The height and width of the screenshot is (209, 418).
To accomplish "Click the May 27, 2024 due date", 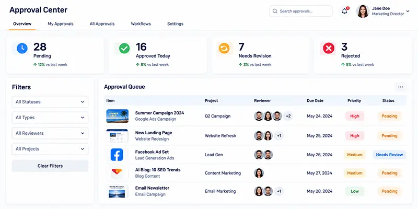I will 319,173.
